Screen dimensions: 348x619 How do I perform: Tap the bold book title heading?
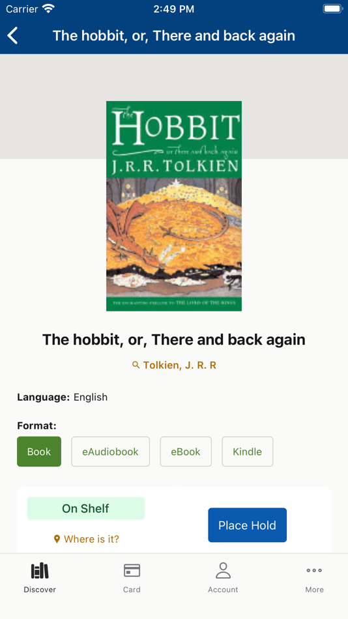click(174, 339)
